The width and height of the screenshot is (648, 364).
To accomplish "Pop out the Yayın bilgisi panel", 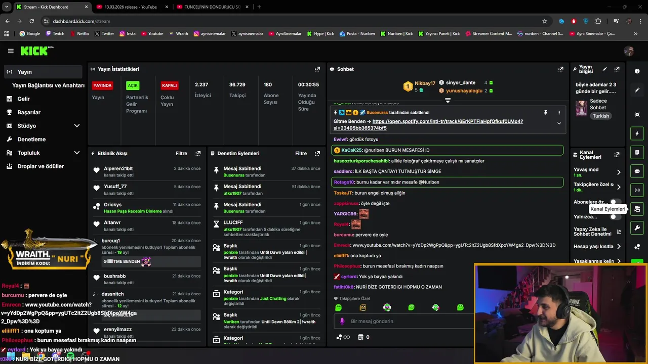I will click(617, 69).
